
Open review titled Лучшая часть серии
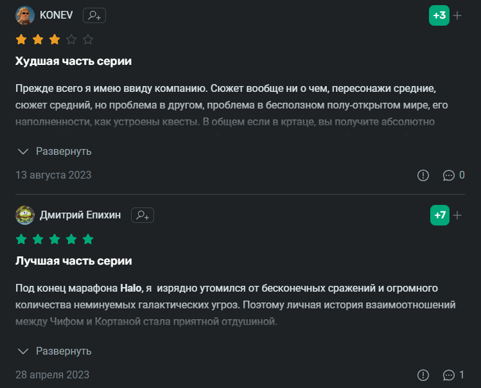[x=73, y=261]
